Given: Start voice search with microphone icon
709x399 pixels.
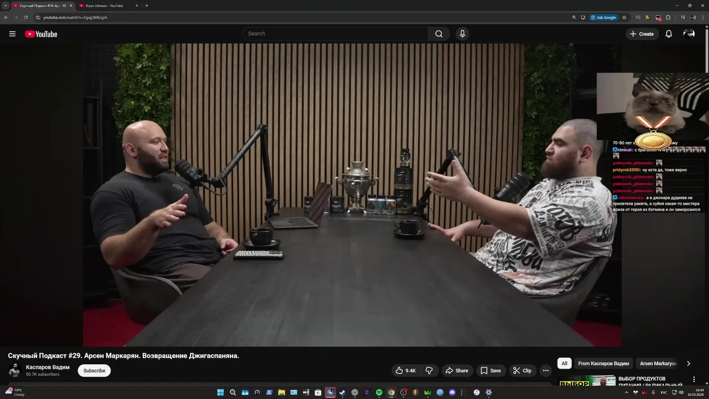Looking at the screenshot, I should pyautogui.click(x=463, y=34).
